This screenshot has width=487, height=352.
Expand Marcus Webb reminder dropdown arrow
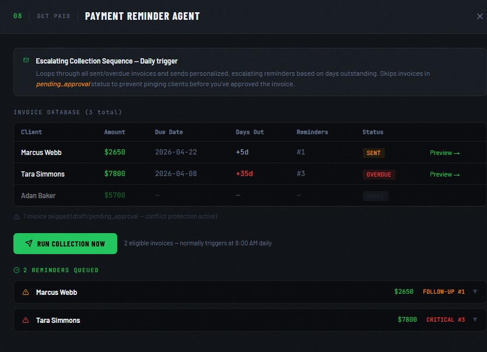coord(475,292)
